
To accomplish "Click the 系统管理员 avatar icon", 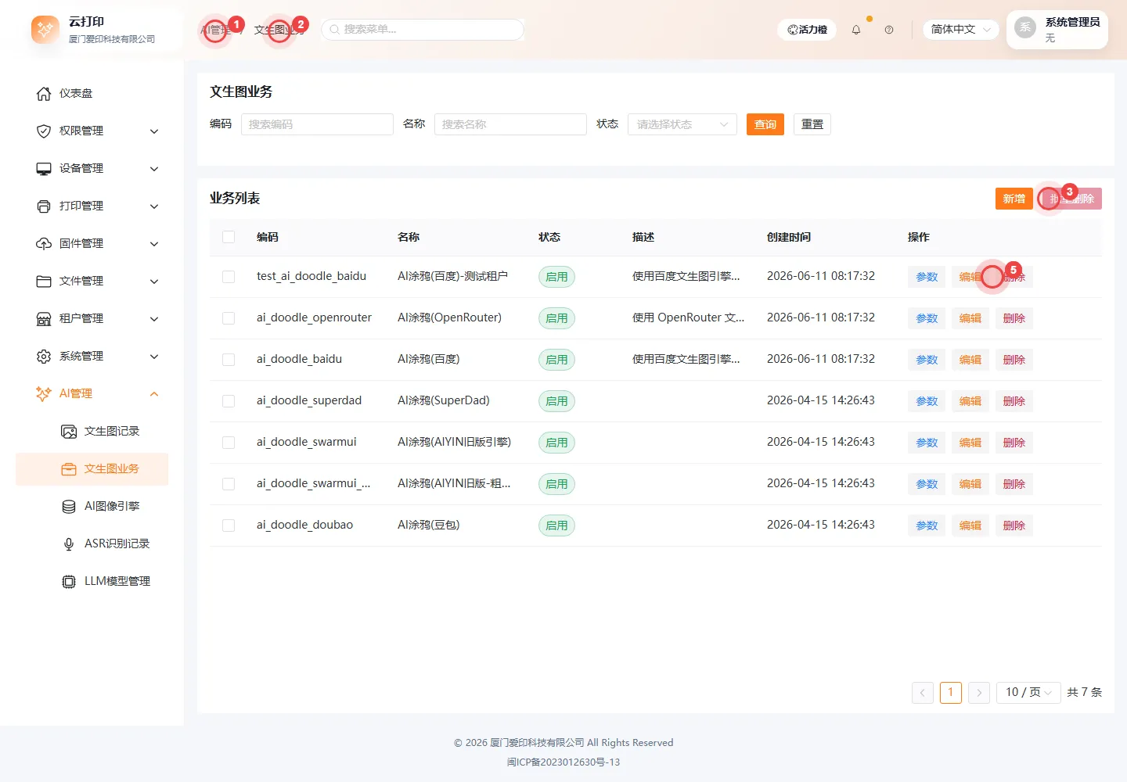I will tap(1025, 27).
